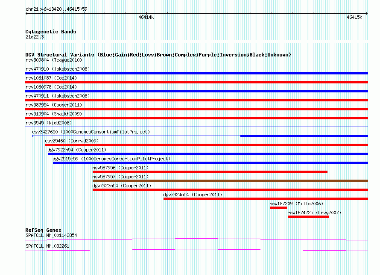380x275 pixels.
Task: Click the short red bar of nsv187209
Action: (x=278, y=208)
